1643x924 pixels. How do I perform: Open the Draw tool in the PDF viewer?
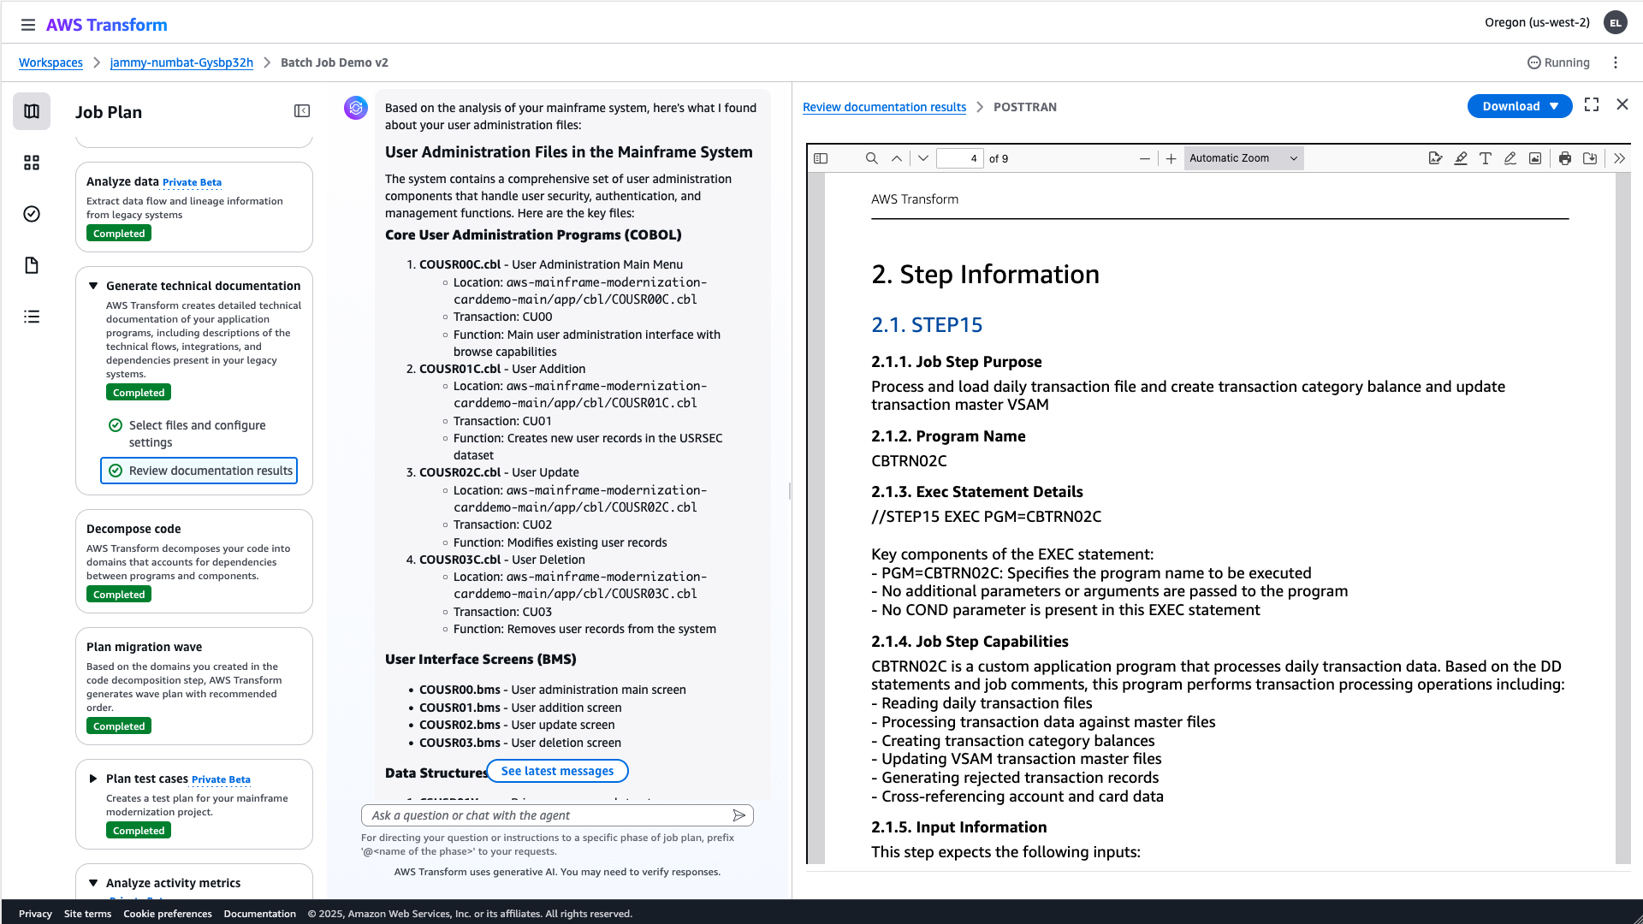click(1510, 158)
